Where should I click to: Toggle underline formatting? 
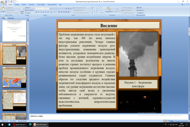tap(41, 12)
